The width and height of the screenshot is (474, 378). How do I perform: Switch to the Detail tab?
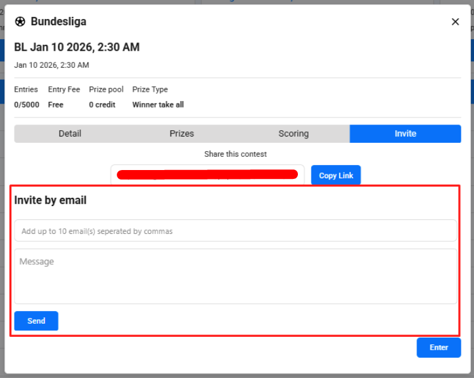[x=70, y=133]
